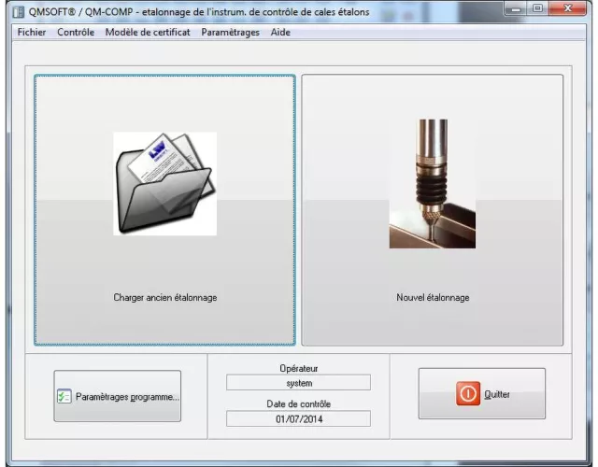Click the Date de contrôle field
This screenshot has width=598, height=467.
[x=298, y=419]
